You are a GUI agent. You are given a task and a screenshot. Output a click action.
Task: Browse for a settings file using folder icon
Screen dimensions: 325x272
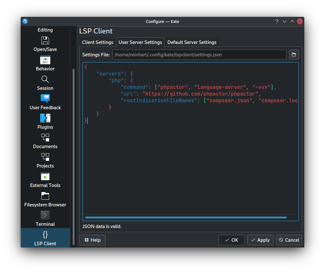click(x=293, y=54)
